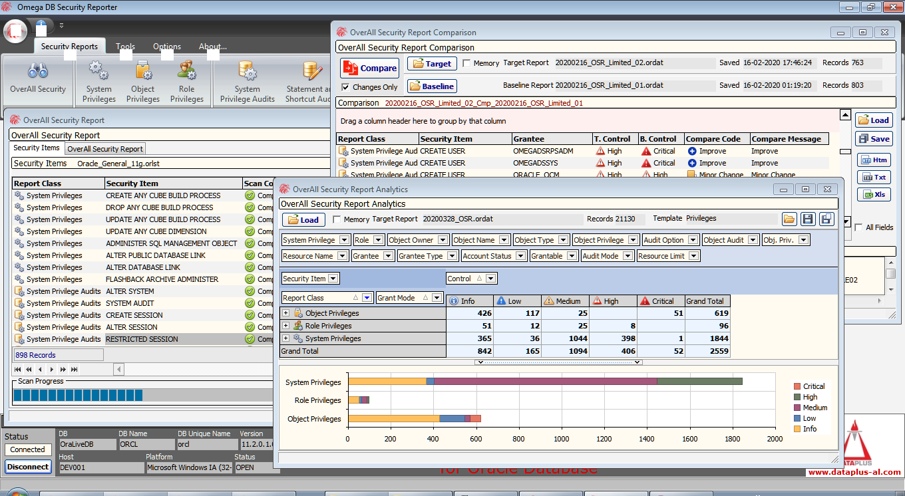This screenshot has width=905, height=496.
Task: Open the System Privilege filter dropdown
Action: click(x=345, y=240)
